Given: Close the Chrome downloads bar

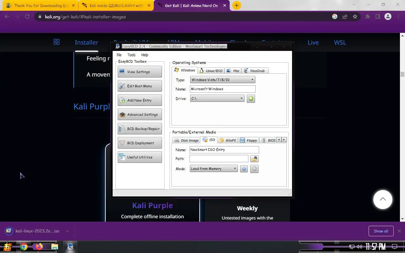Looking at the screenshot, I should pos(399,231).
